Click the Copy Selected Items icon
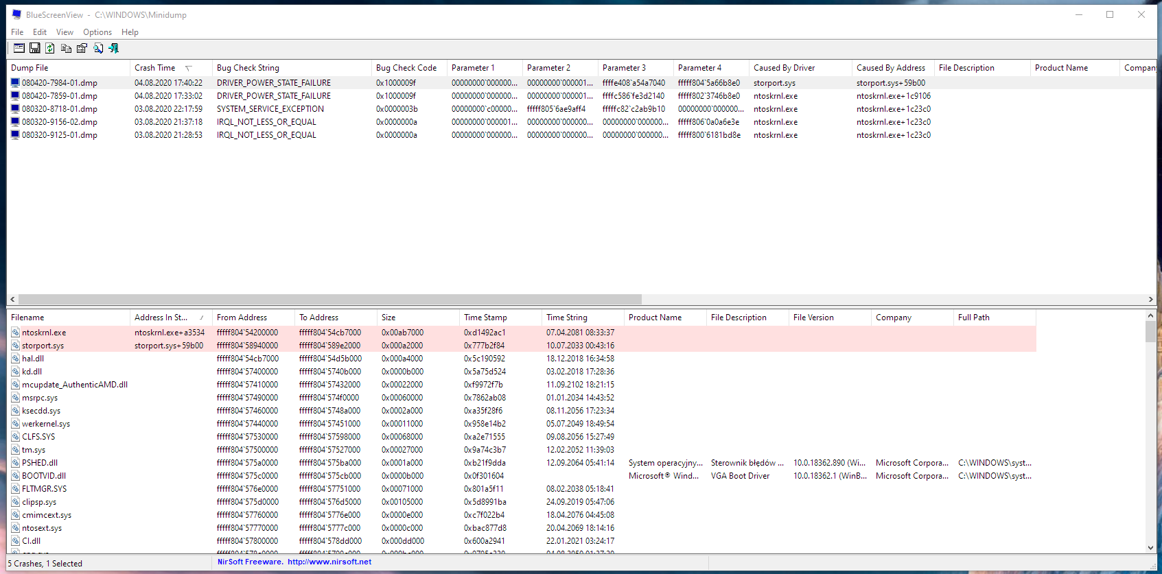The height and width of the screenshot is (574, 1162). coord(66,48)
